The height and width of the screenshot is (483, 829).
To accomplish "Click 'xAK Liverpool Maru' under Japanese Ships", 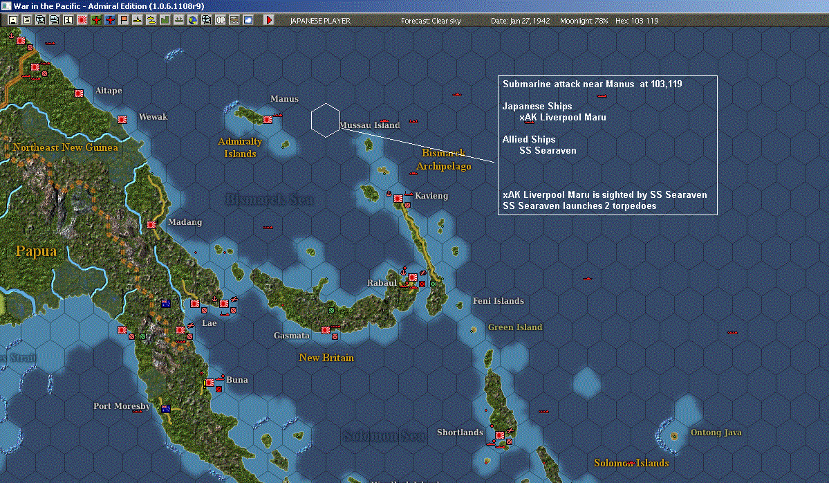I will (563, 117).
